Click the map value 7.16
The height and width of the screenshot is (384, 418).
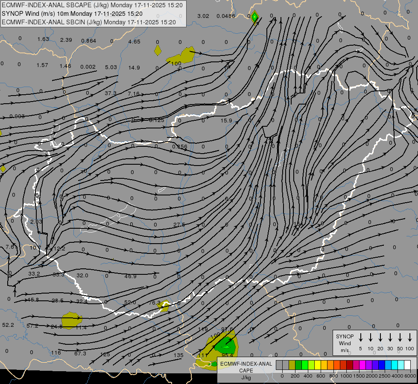(x=134, y=94)
